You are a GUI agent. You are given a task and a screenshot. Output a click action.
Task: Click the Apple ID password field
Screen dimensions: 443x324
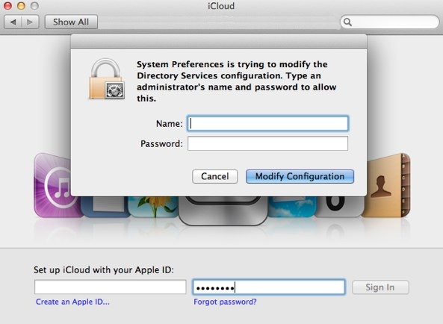(x=269, y=287)
